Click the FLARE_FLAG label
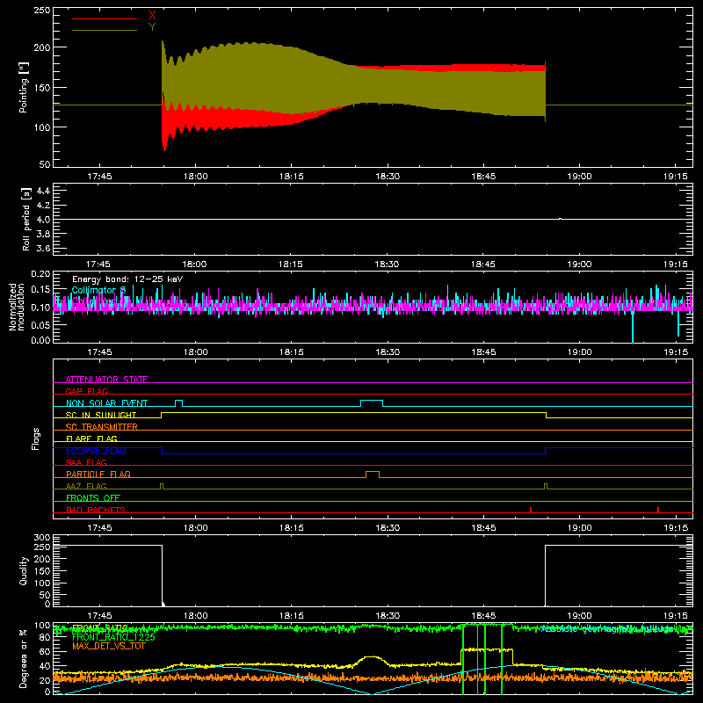Image resolution: width=703 pixels, height=703 pixels. point(91,438)
